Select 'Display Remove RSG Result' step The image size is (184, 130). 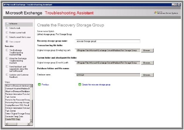pyautogui.click(x=18, y=105)
